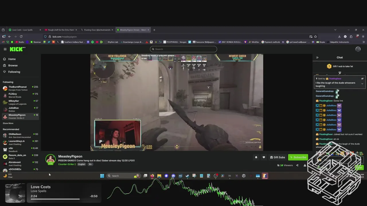Viewport: 367px width, 206px height.
Task: Click the Kick search field
Action: [183, 49]
